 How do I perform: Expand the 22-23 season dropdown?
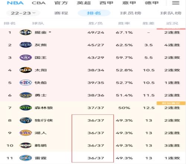(x=23, y=13)
